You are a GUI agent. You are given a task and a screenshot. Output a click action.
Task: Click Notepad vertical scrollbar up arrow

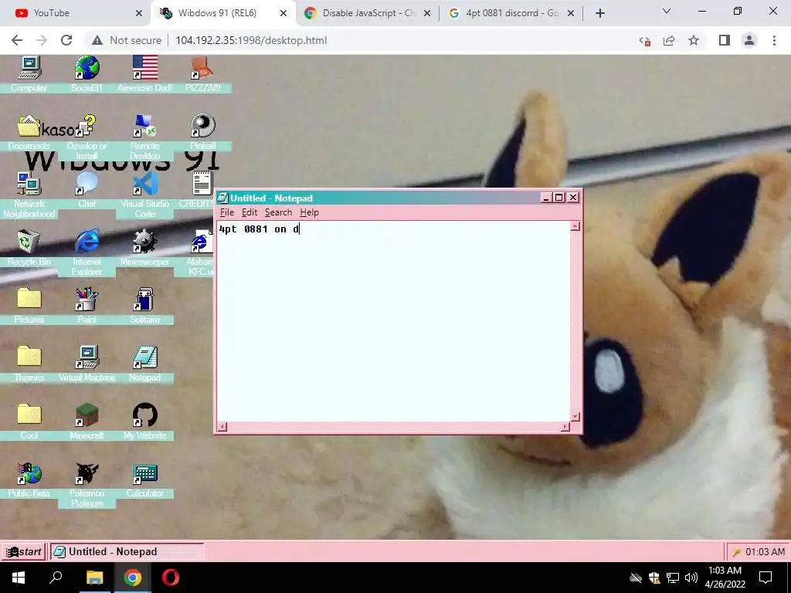coord(575,226)
